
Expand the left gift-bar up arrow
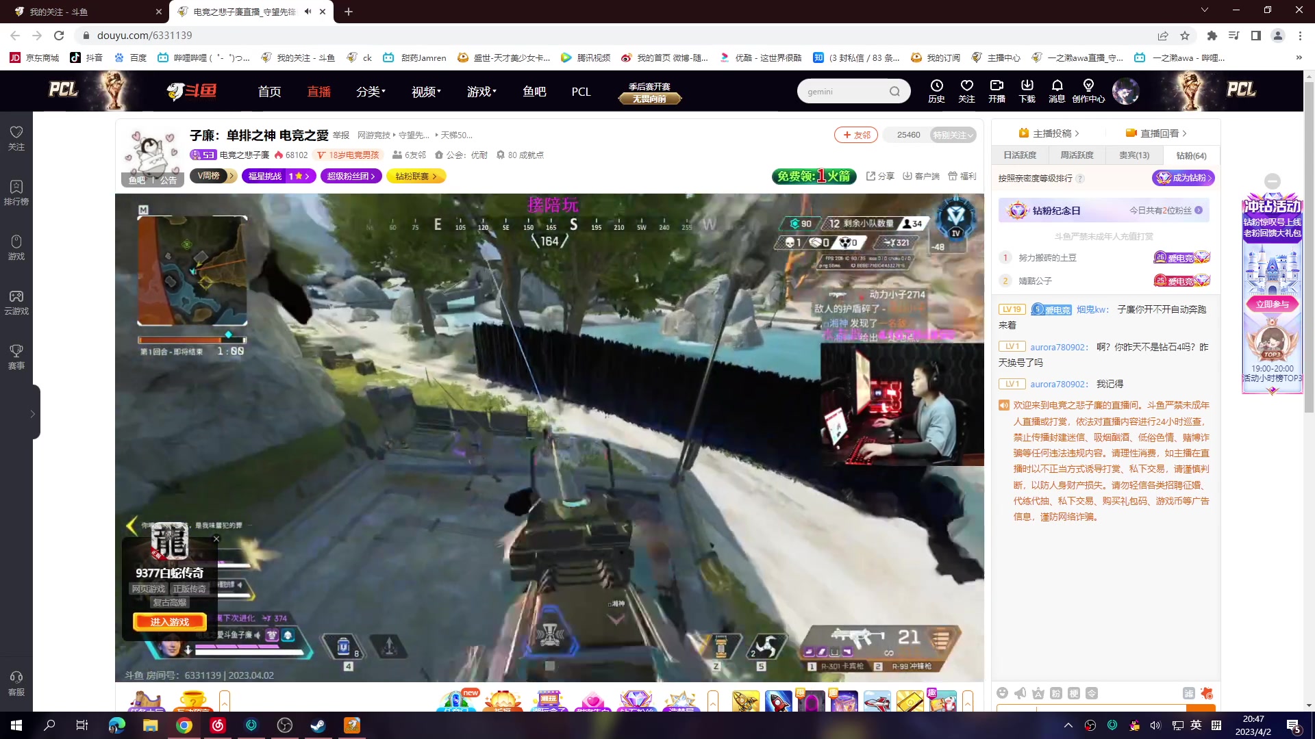tap(224, 702)
